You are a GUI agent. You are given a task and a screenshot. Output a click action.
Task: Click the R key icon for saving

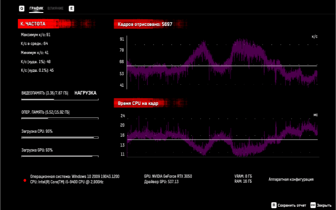[x=274, y=205]
